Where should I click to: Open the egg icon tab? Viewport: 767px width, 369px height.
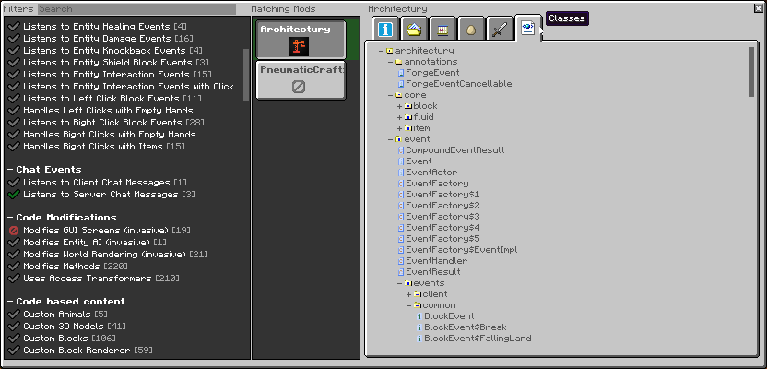point(471,30)
